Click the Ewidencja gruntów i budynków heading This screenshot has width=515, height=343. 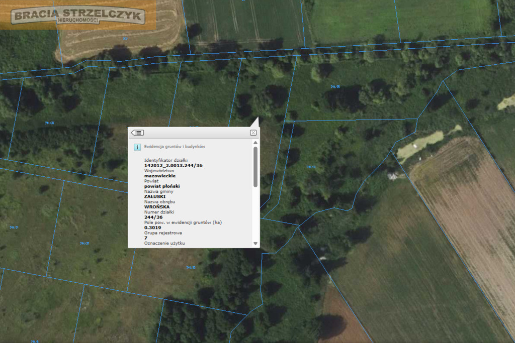pyautogui.click(x=175, y=147)
